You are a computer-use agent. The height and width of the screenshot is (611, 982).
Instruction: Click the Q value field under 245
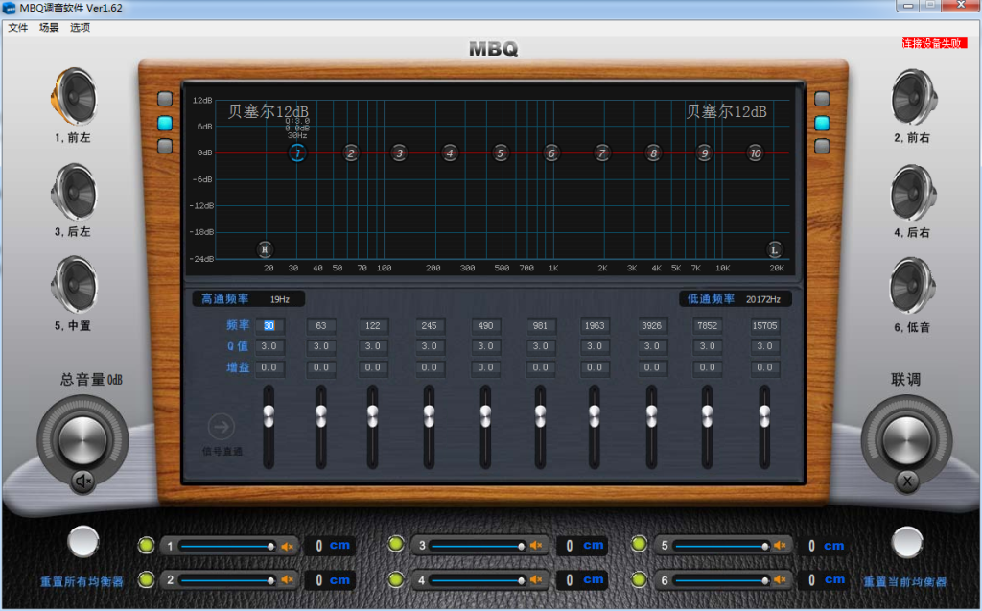click(x=429, y=346)
